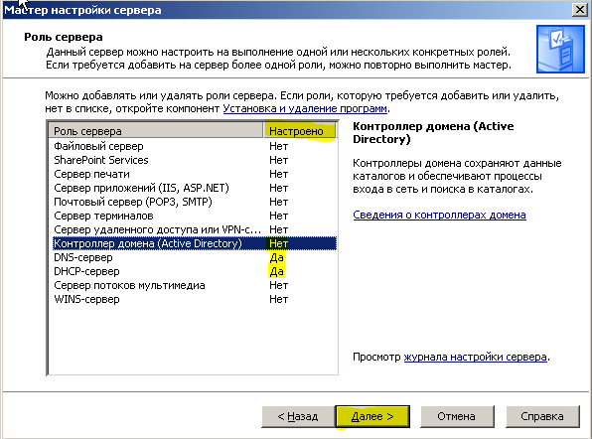Choose Сервер приложений (IIS, ASP.NET) row
The height and width of the screenshot is (439, 592).
click(x=195, y=188)
